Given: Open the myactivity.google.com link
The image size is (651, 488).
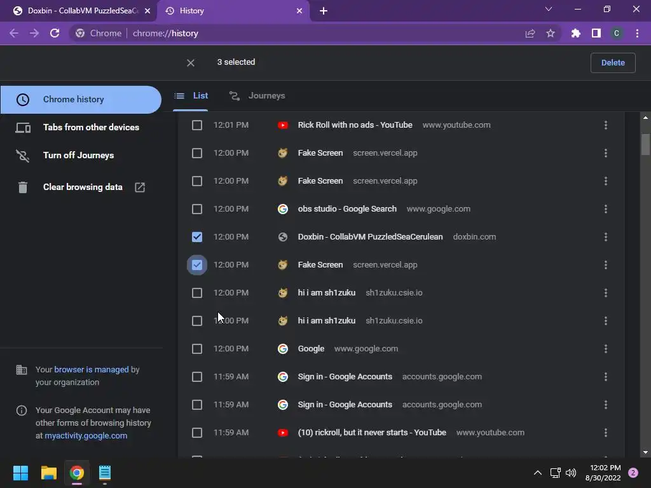Looking at the screenshot, I should (x=86, y=436).
